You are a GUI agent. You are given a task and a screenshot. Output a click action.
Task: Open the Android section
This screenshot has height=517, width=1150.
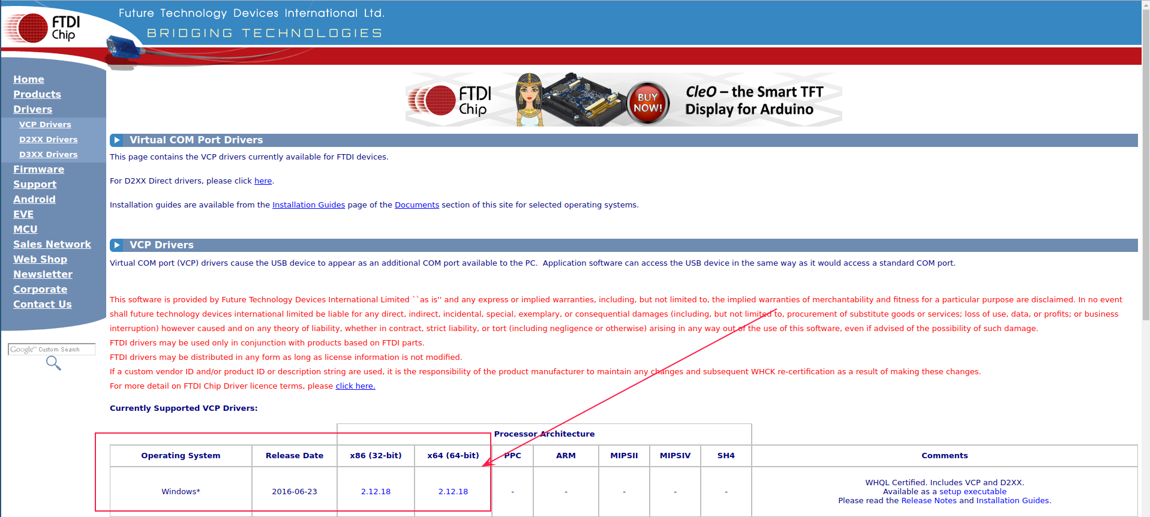(x=34, y=199)
